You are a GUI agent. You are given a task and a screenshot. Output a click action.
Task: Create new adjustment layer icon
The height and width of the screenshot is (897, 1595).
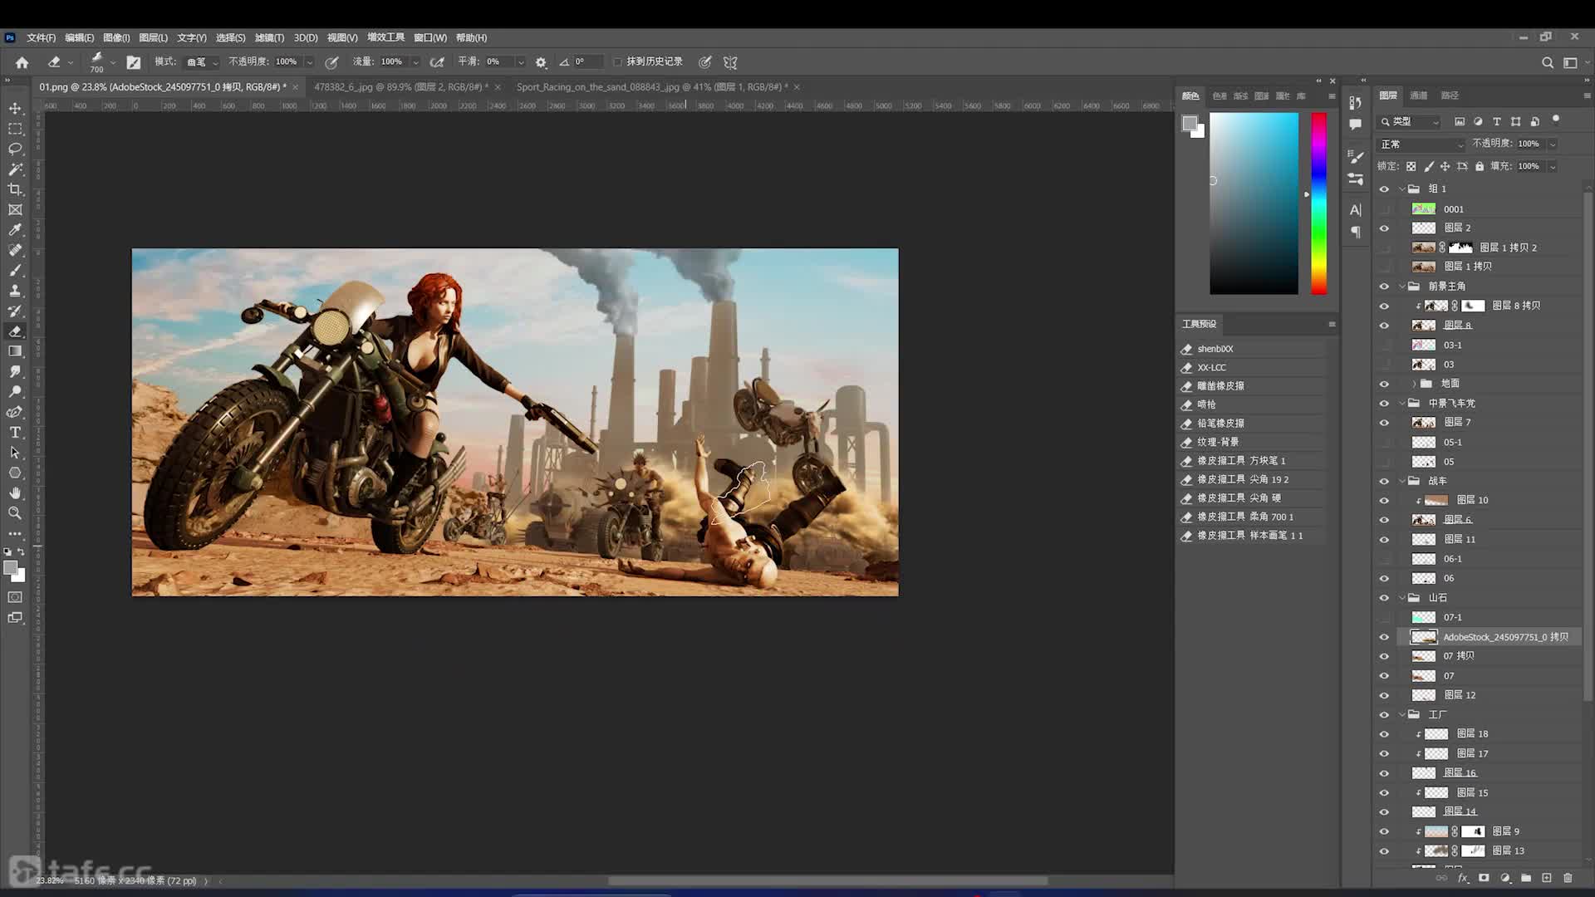point(1505,878)
